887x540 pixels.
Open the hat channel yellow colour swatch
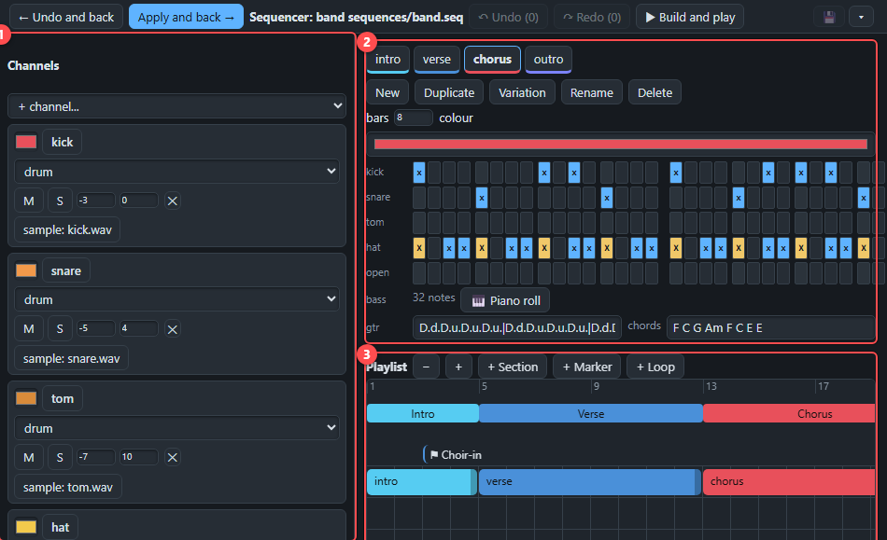(x=26, y=527)
